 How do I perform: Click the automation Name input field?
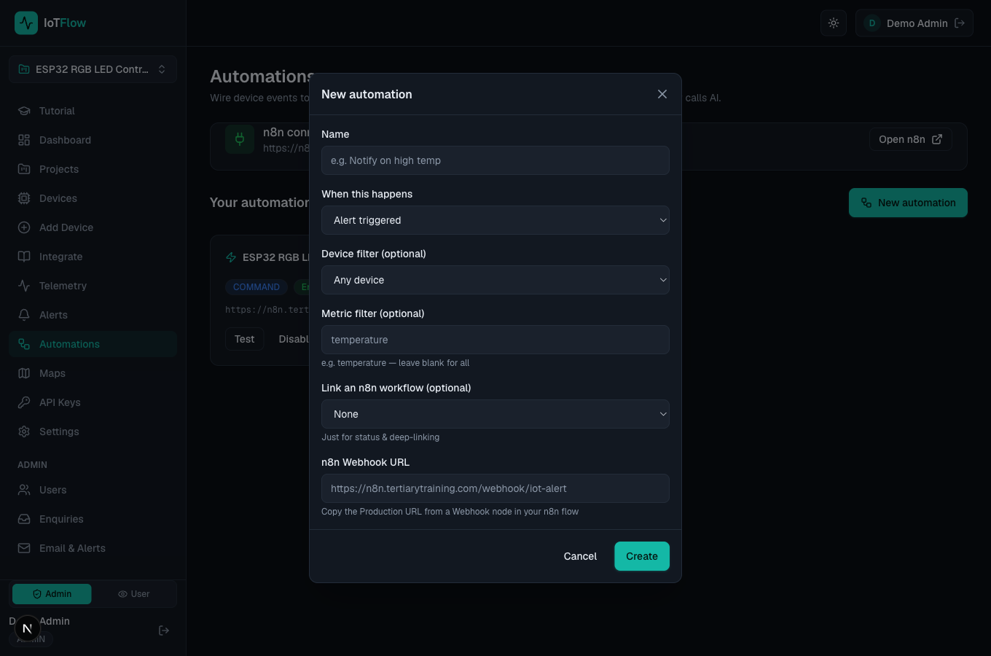(x=495, y=160)
